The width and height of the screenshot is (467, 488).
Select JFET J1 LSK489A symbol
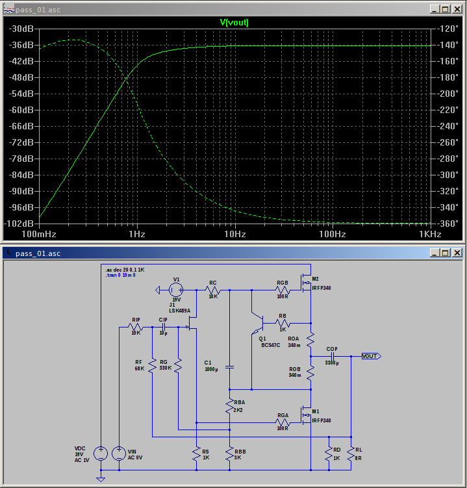click(192, 324)
